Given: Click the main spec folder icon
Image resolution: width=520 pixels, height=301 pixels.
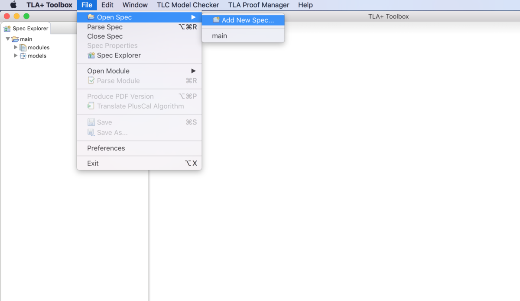Looking at the screenshot, I should point(15,39).
